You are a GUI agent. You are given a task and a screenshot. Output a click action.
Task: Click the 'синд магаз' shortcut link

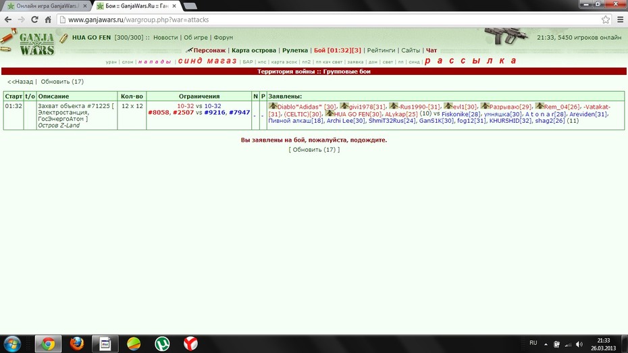click(x=207, y=61)
